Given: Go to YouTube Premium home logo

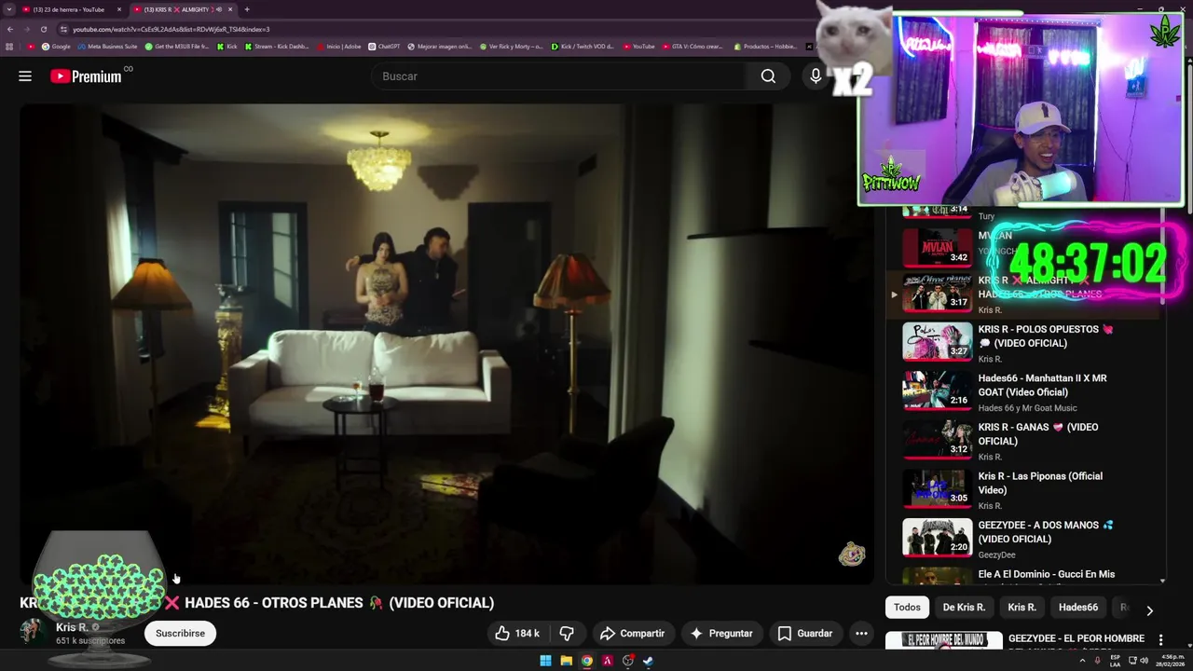Looking at the screenshot, I should pyautogui.click(x=86, y=76).
